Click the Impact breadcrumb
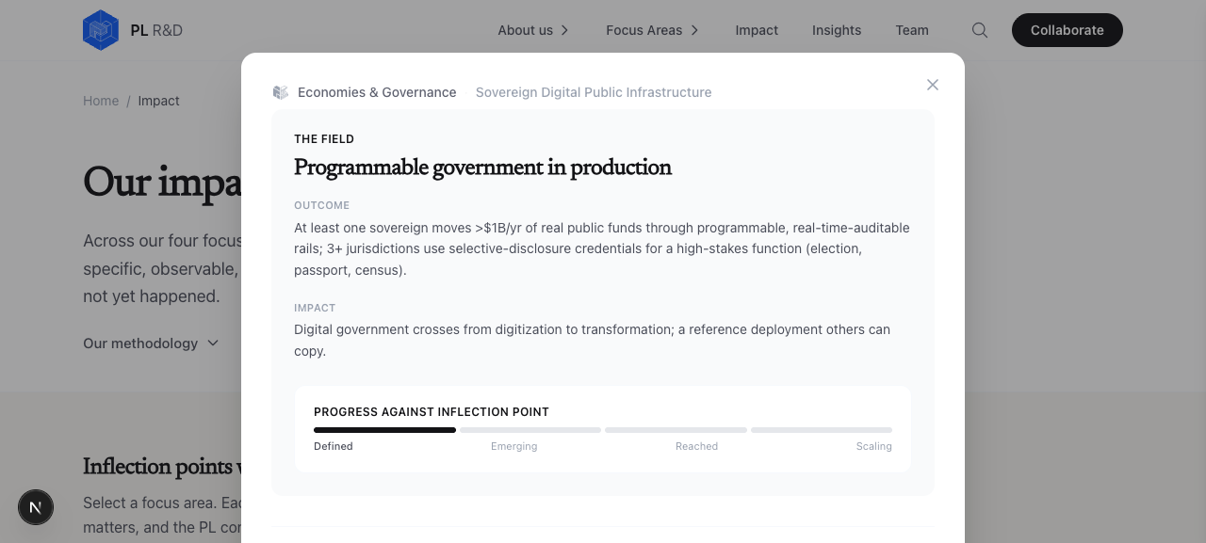Screen dimensions: 1206x543 158,101
